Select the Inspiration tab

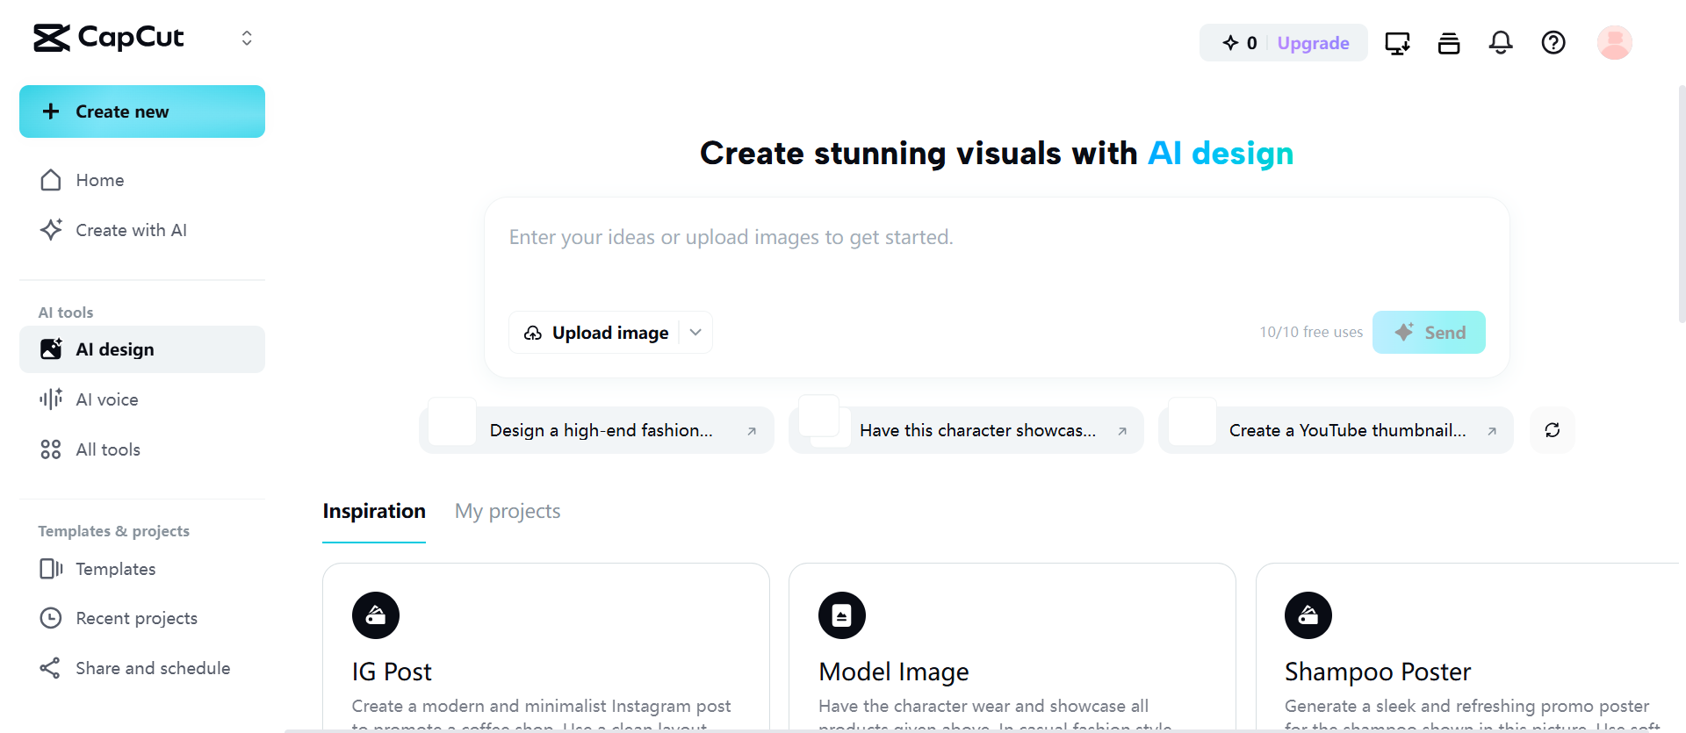[374, 511]
